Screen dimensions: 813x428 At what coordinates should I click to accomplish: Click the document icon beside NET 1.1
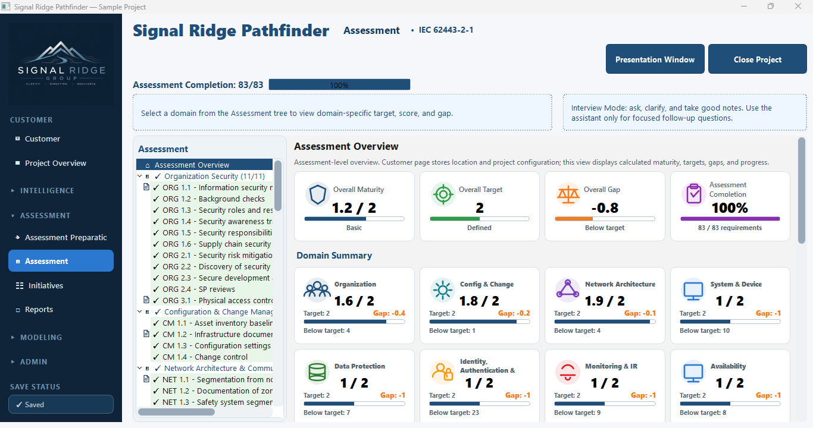coord(146,379)
